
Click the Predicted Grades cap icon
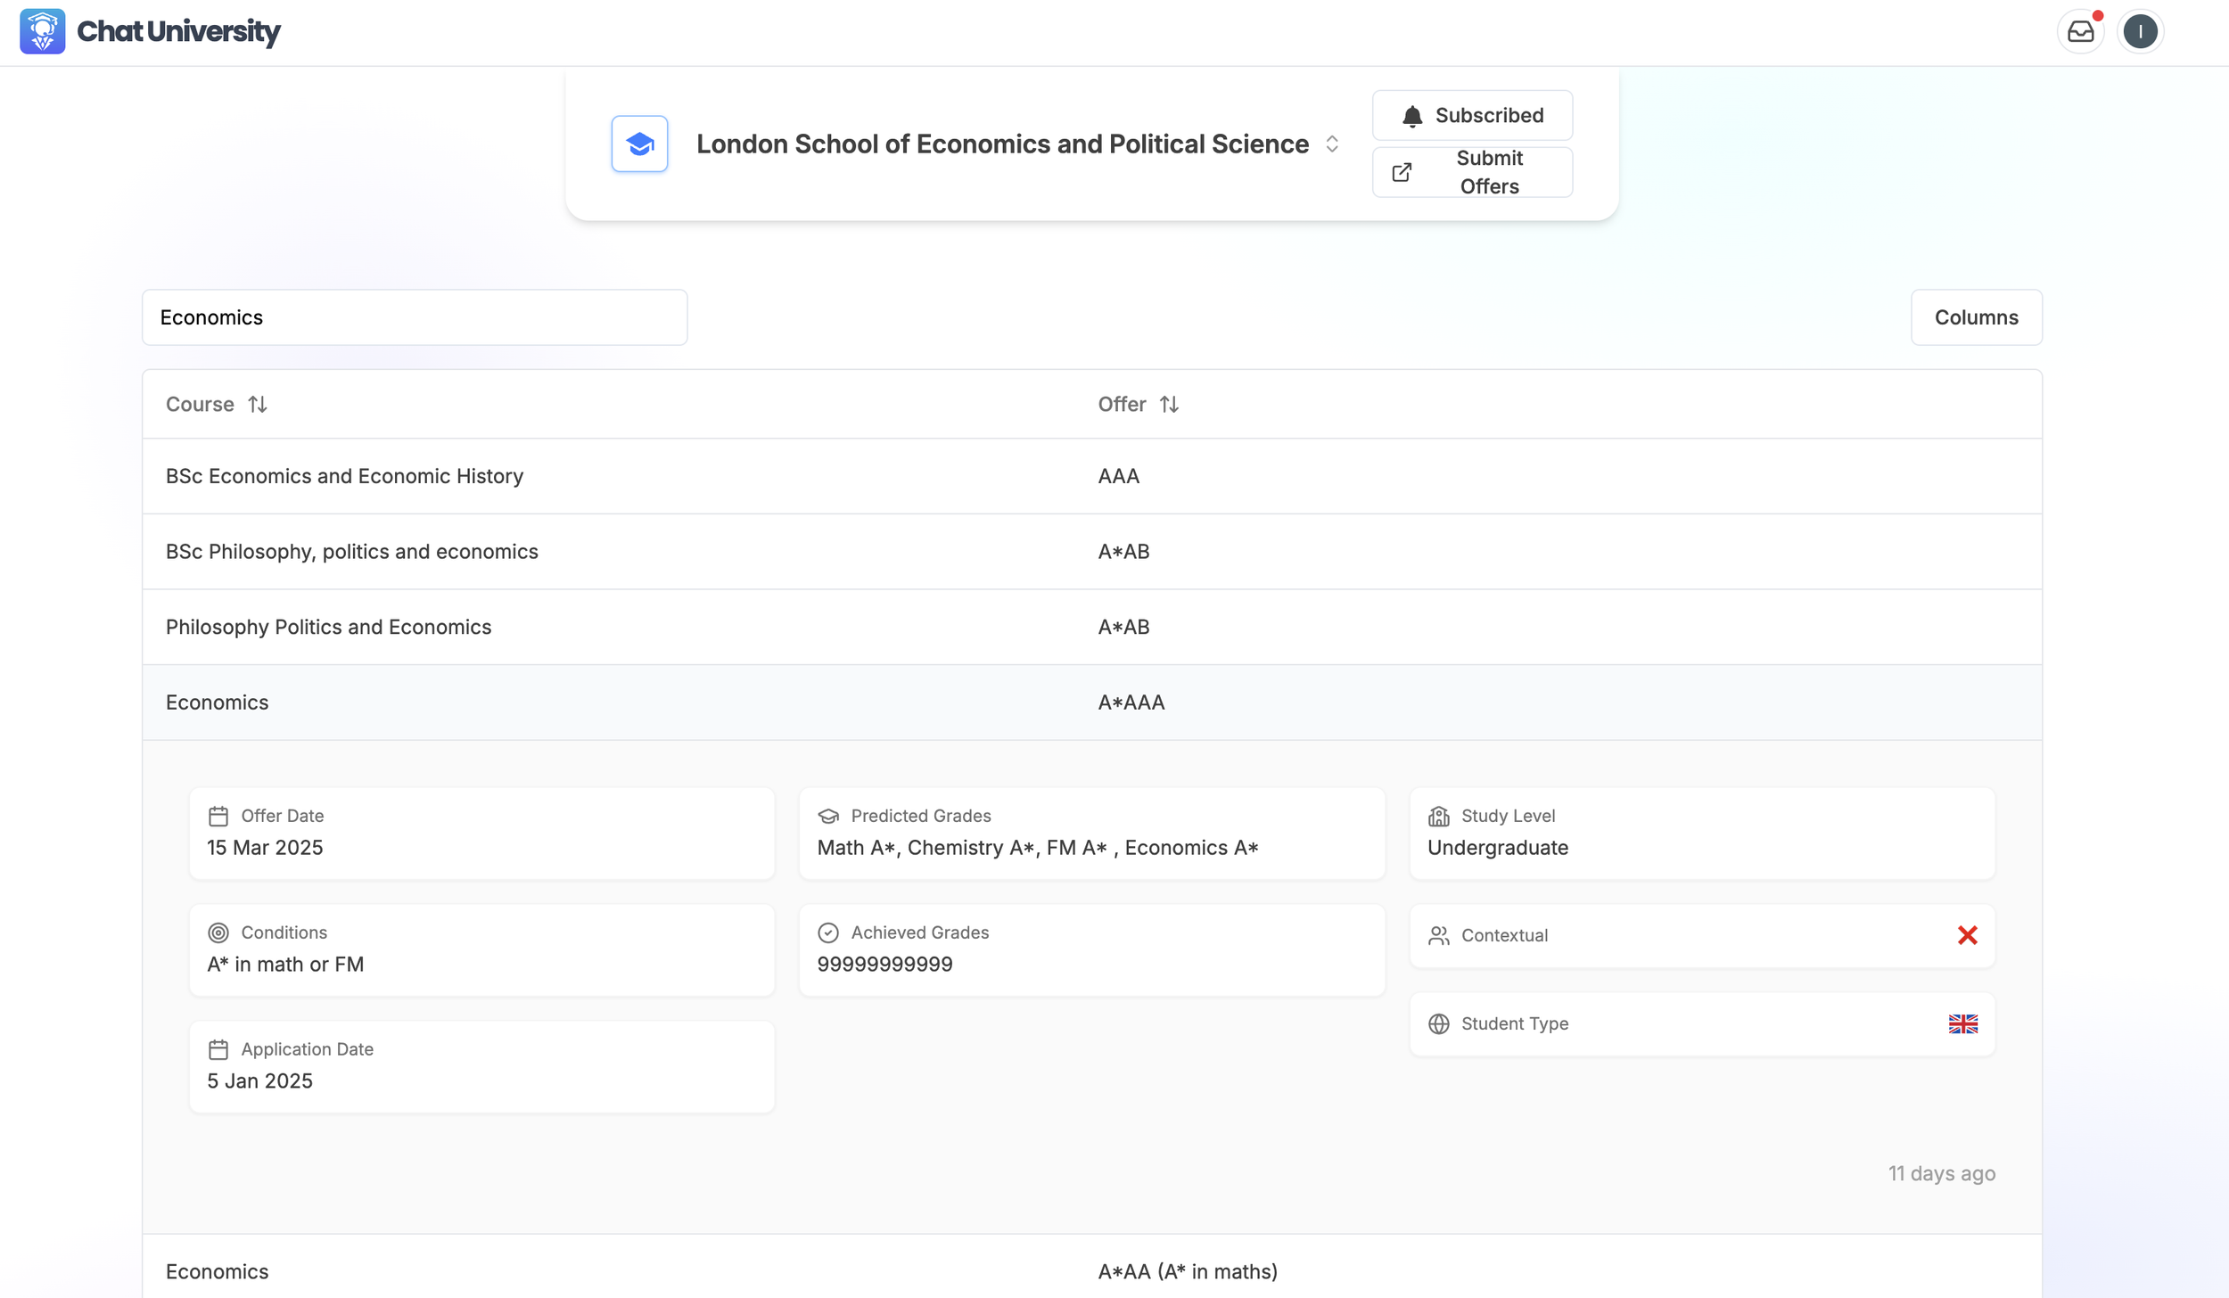(828, 816)
